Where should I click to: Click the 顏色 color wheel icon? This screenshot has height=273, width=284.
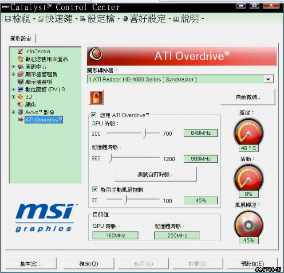tap(20, 105)
